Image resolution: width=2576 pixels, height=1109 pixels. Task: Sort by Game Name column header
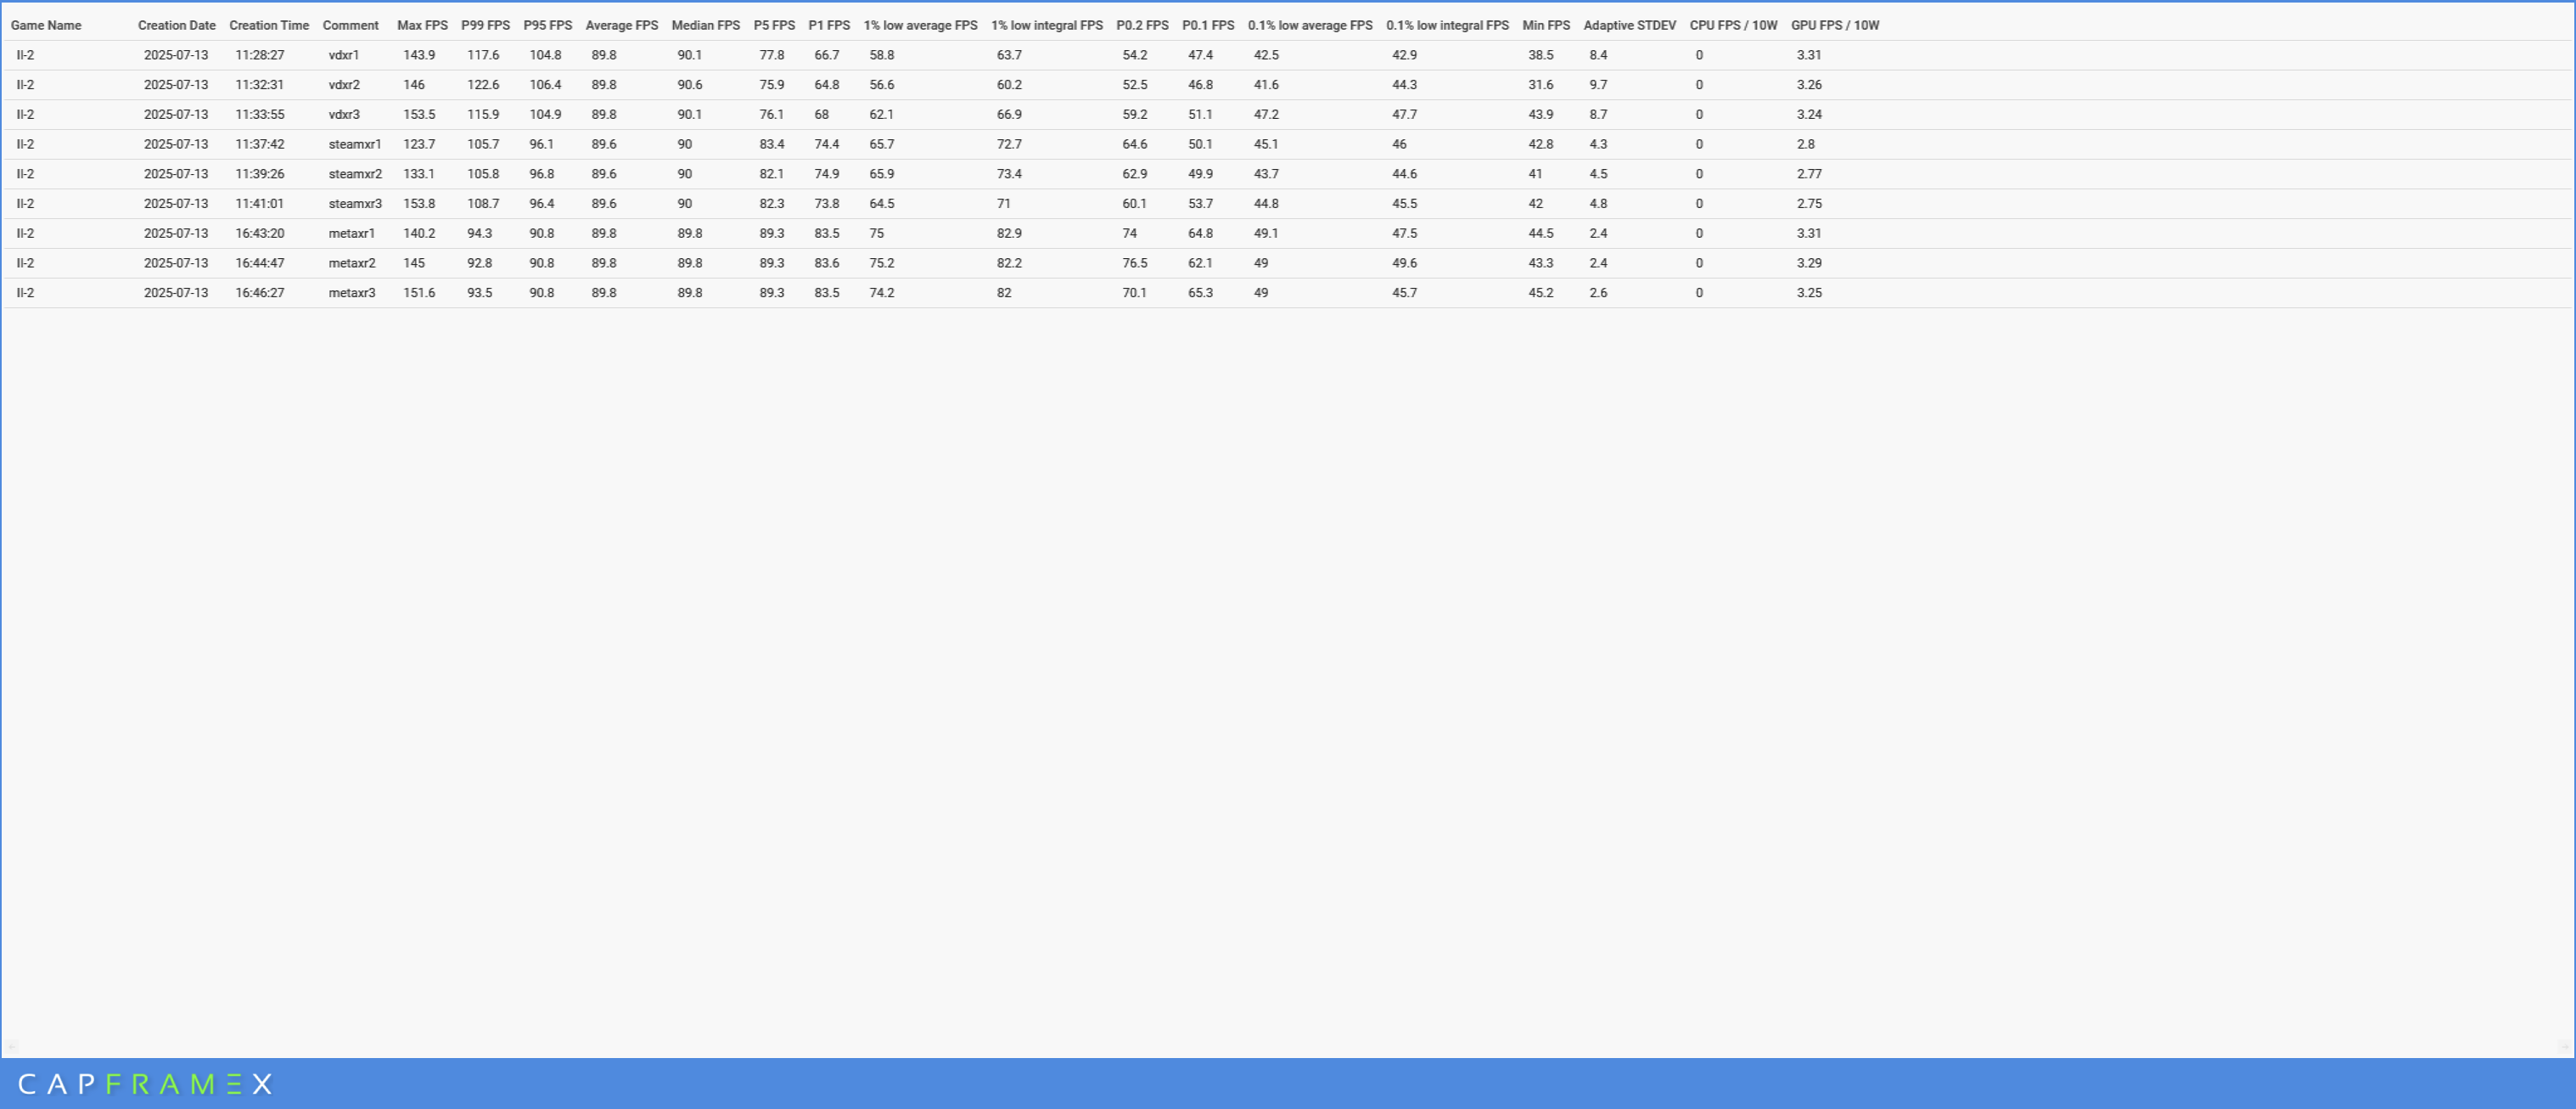pyautogui.click(x=46, y=25)
